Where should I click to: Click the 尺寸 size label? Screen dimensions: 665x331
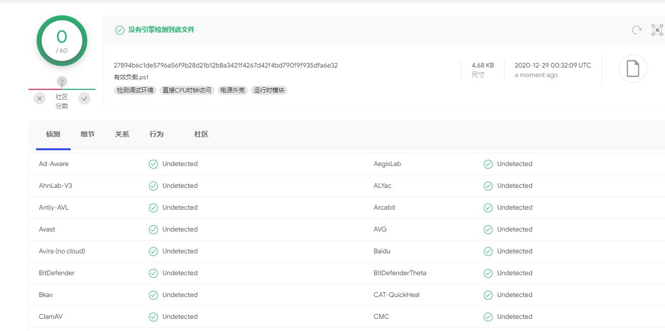[x=478, y=75]
